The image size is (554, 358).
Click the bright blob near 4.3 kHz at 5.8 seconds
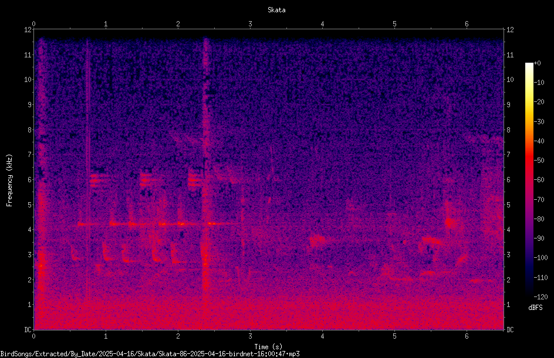coord(450,222)
